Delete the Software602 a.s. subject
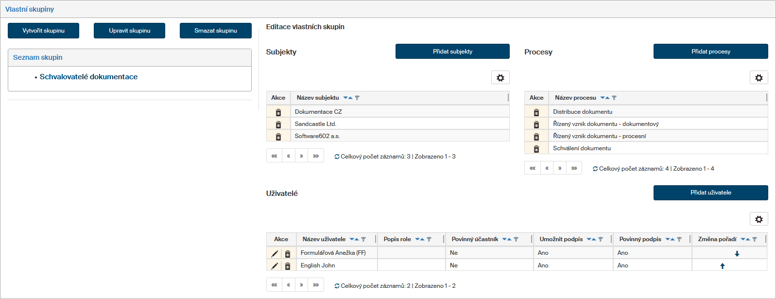 (278, 137)
